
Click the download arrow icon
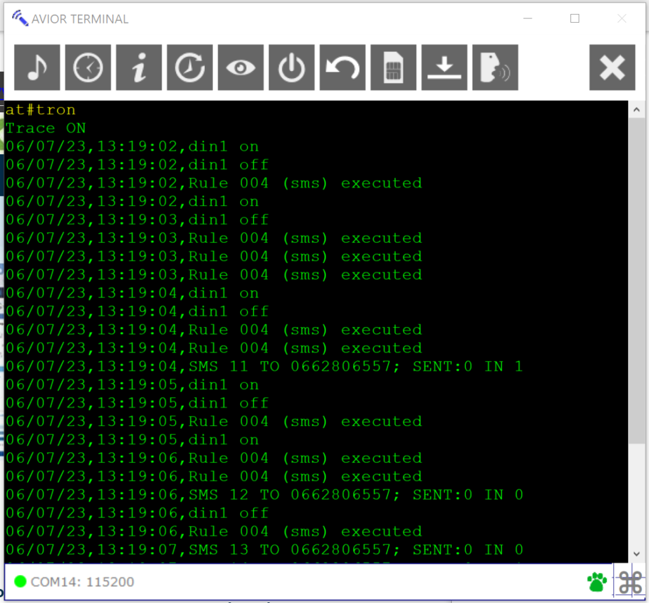point(444,68)
